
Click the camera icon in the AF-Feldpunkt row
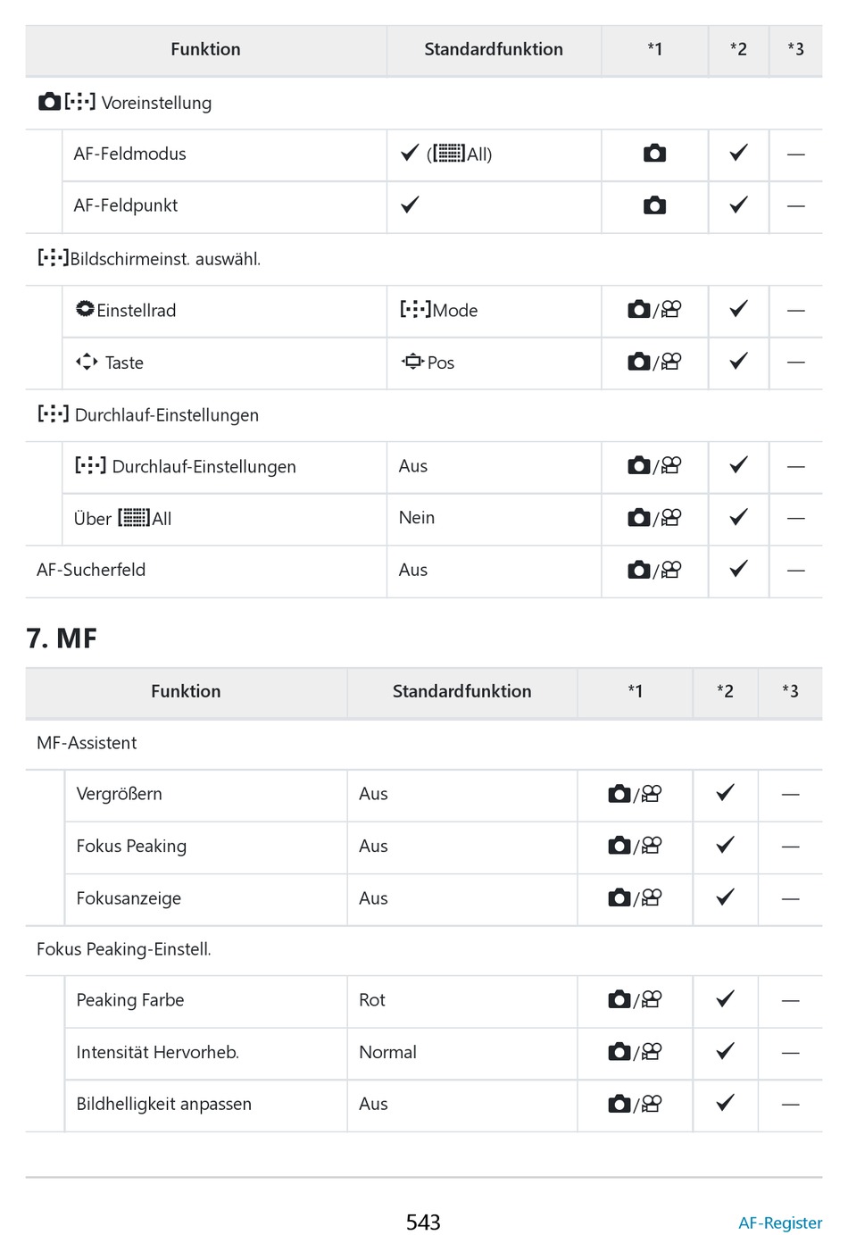point(654,205)
